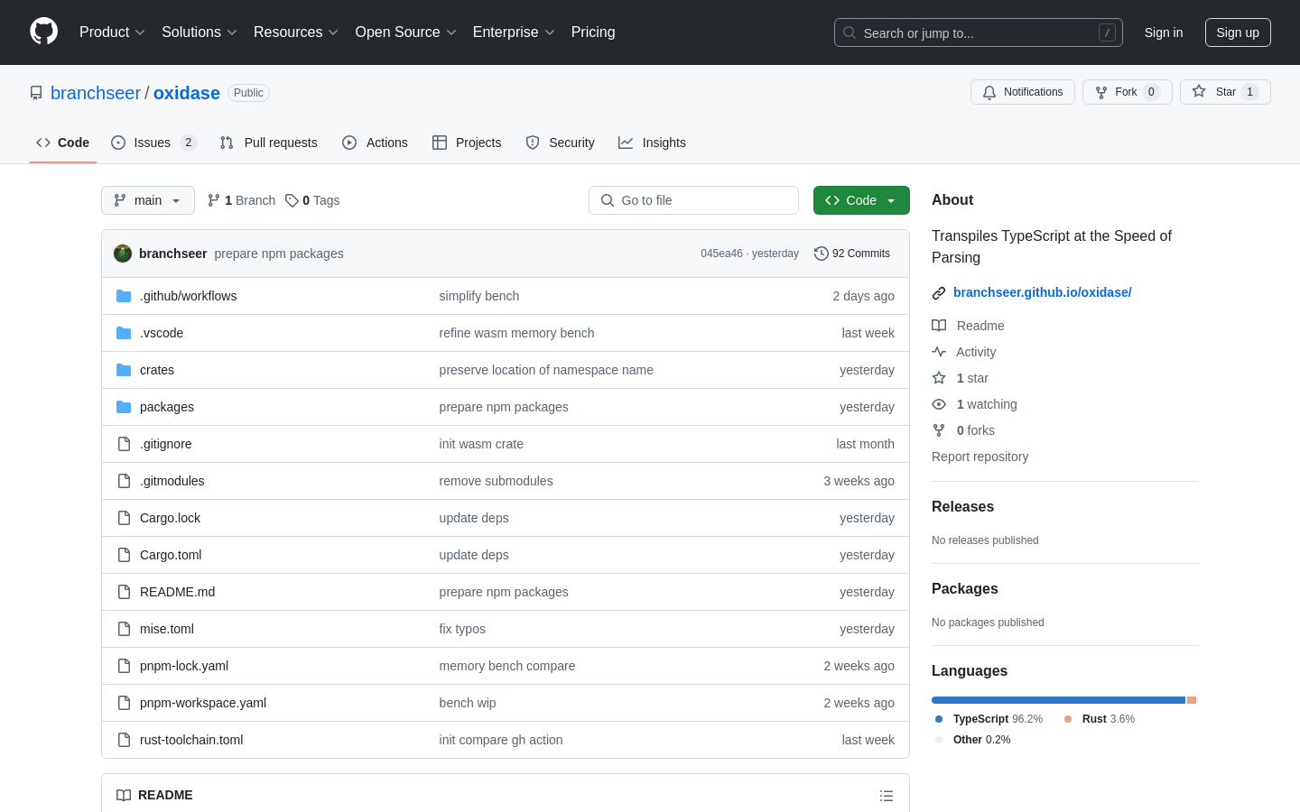Open the .gitmodules file
Screen dimensions: 1300x812
(172, 481)
